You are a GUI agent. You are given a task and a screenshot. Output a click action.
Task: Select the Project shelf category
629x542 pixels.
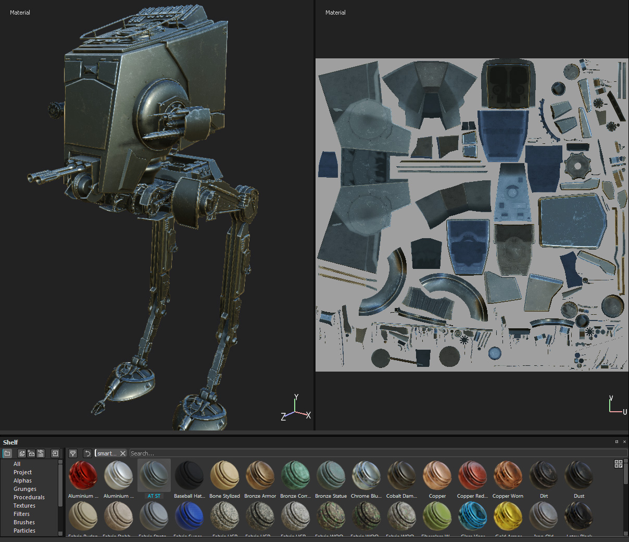[22, 472]
